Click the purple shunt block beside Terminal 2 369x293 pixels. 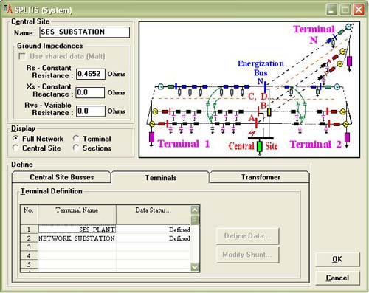tap(347, 137)
